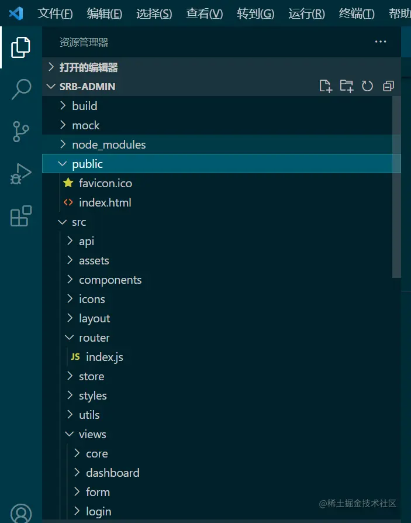Image resolution: width=411 pixels, height=523 pixels.
Task: Open the 选择(S) menu
Action: (x=154, y=13)
